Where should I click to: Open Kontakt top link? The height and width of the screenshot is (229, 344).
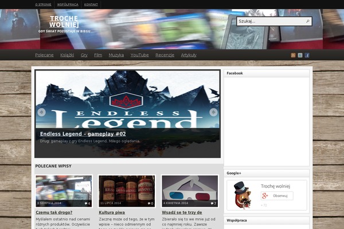[91, 5]
